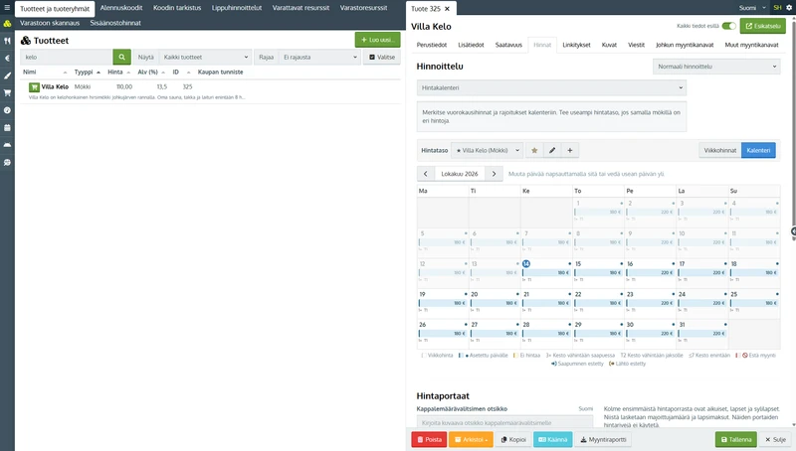Select the Kalenteri view button
This screenshot has height=451, width=796.
click(x=758, y=151)
